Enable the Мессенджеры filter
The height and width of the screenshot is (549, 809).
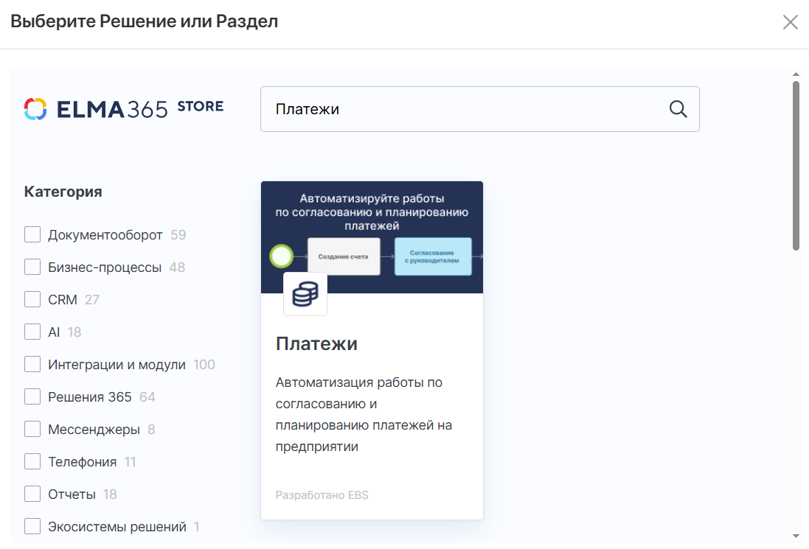[32, 430]
